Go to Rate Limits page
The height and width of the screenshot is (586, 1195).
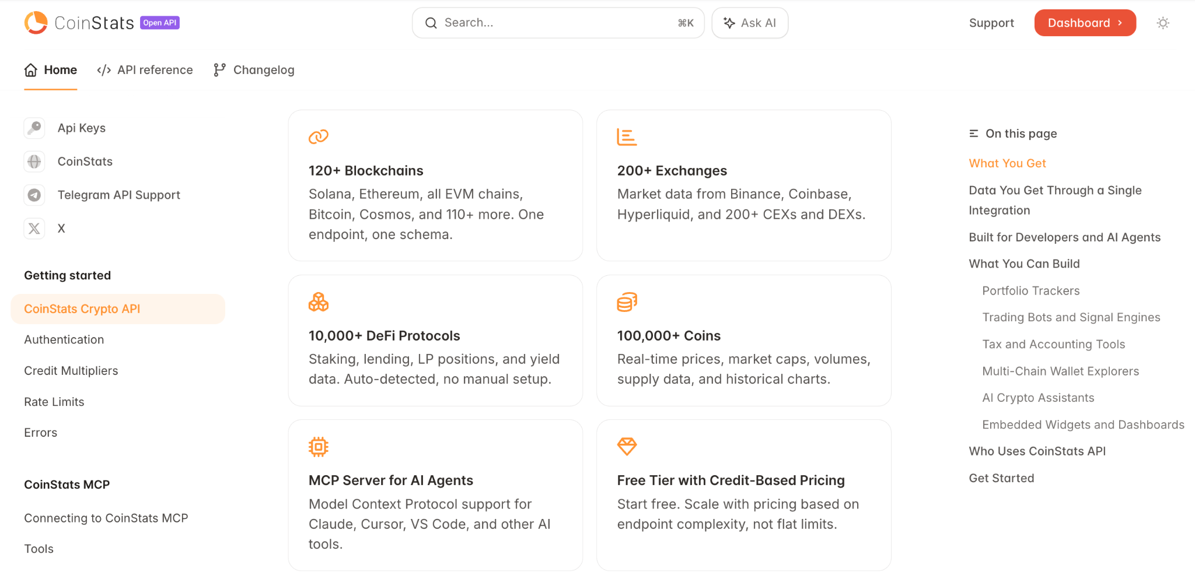click(54, 402)
